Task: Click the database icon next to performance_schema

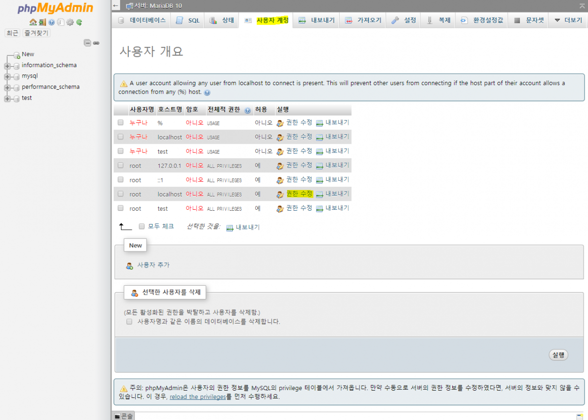Action: [17, 88]
